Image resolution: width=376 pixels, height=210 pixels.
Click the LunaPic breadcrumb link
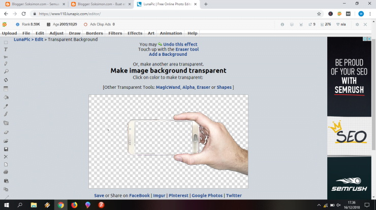coord(22,40)
